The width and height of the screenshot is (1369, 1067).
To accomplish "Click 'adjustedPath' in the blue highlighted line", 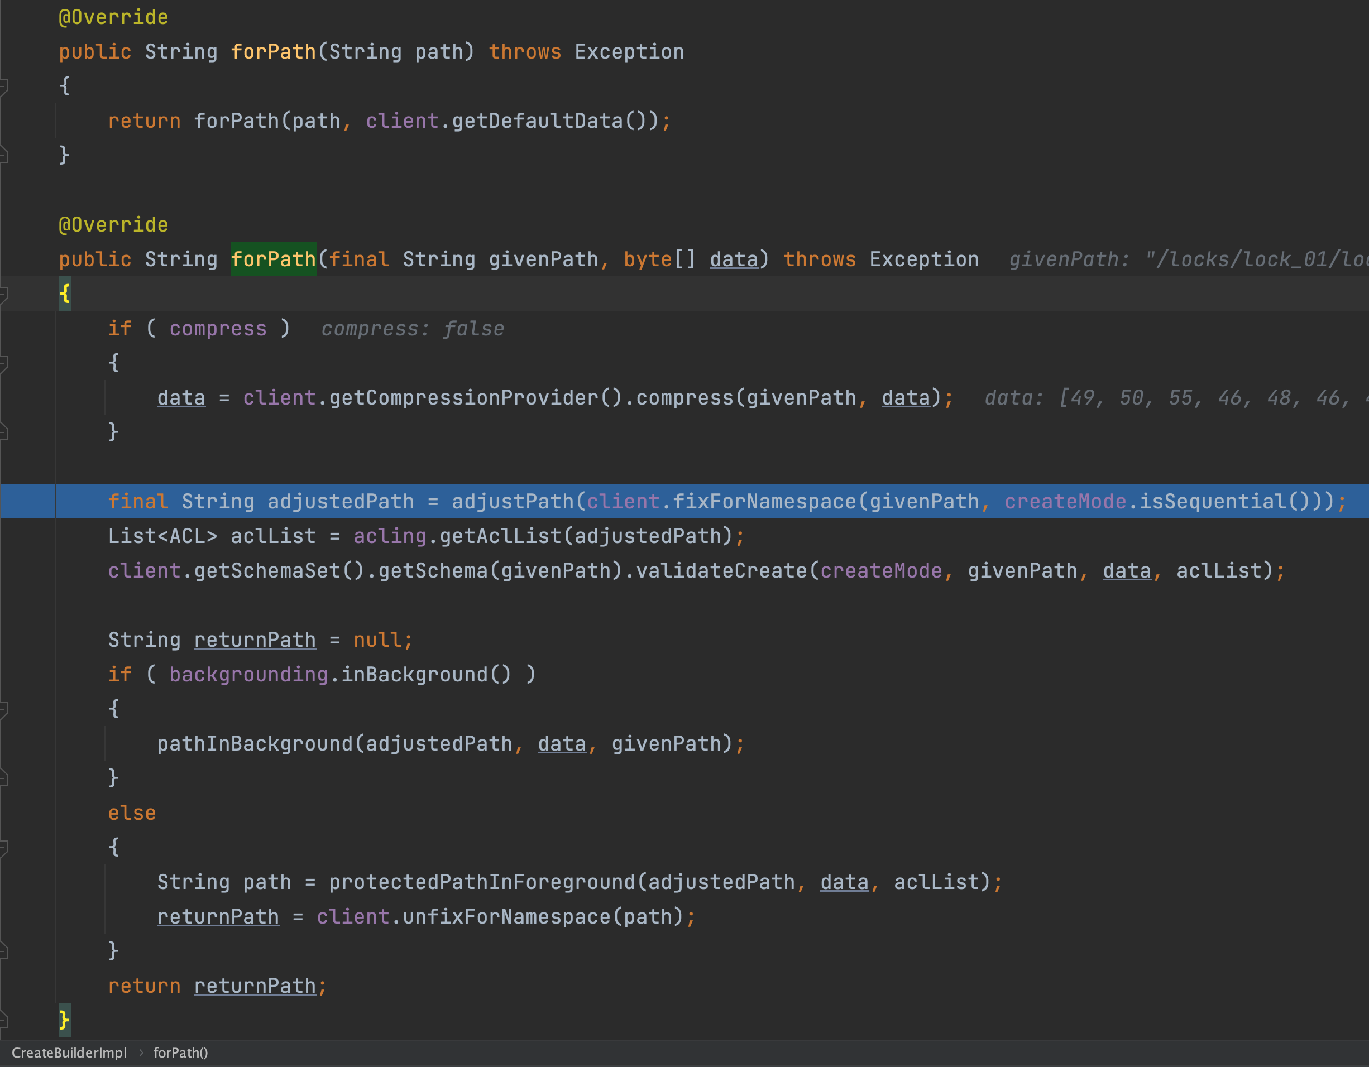I will click(341, 501).
